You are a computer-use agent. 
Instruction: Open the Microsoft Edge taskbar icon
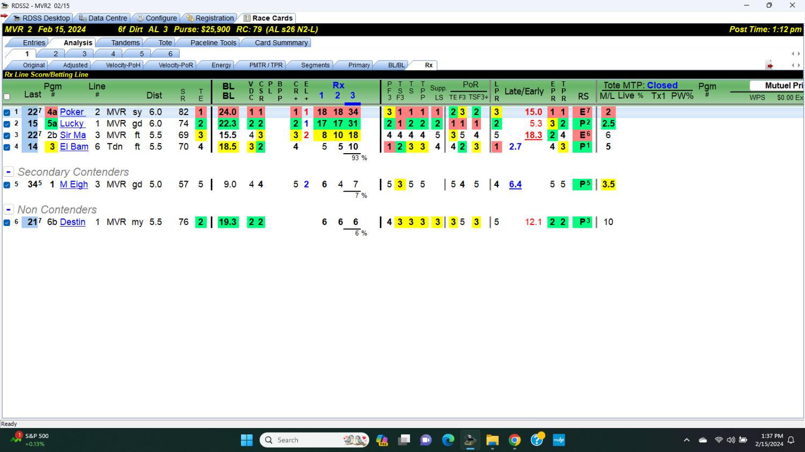click(448, 440)
